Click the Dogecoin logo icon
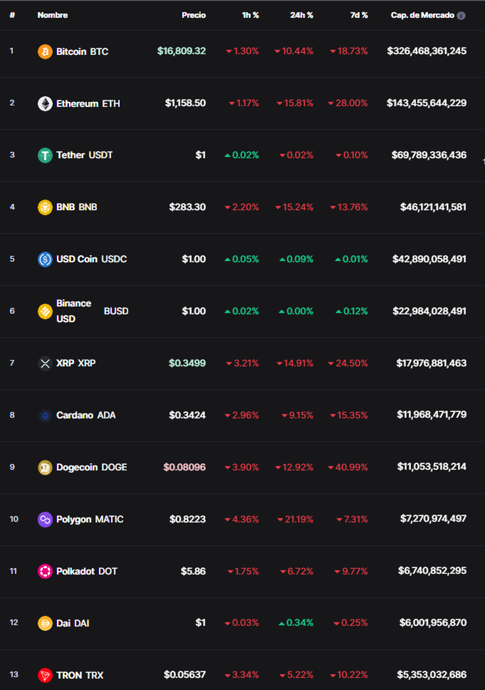Viewport: 485px width, 690px height. (x=45, y=468)
